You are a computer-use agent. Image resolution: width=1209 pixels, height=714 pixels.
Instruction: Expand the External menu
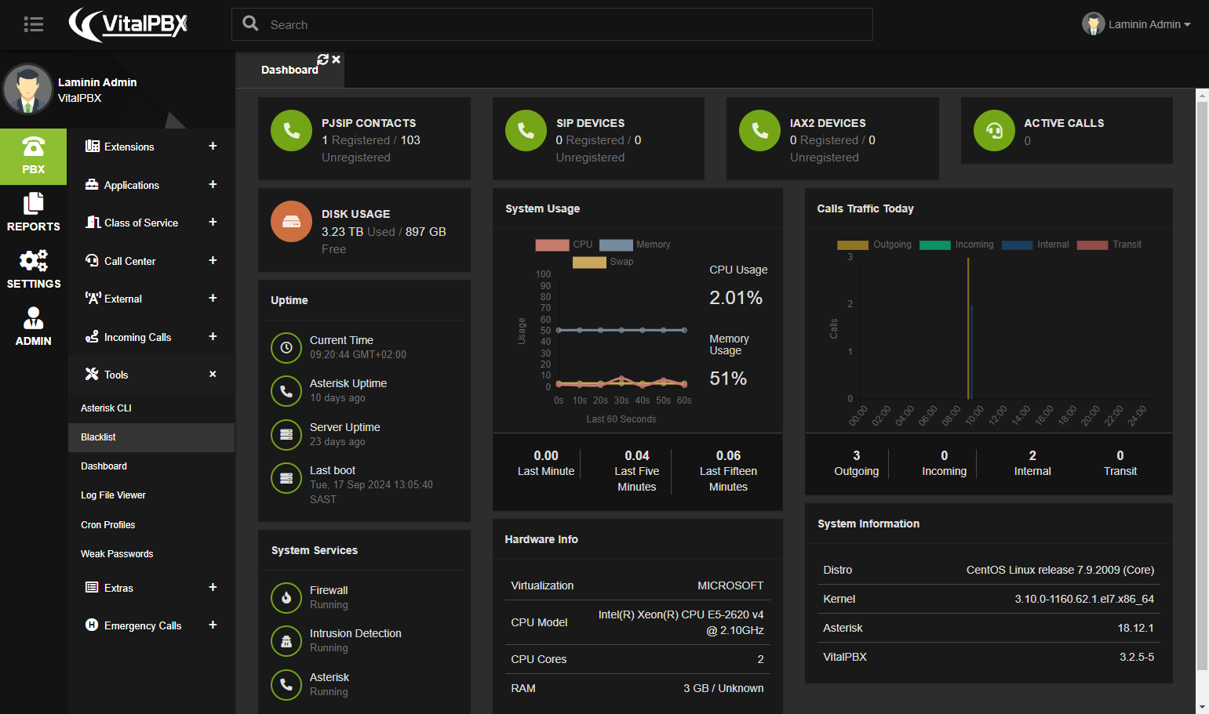point(151,299)
